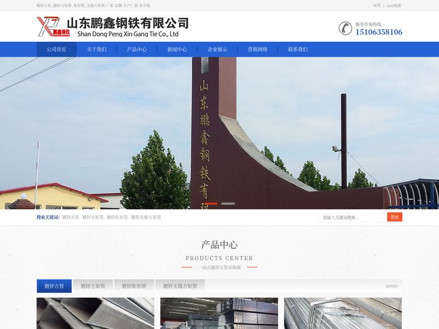Open the 新闻中心 menu item
This screenshot has height=329, width=439.
[177, 49]
